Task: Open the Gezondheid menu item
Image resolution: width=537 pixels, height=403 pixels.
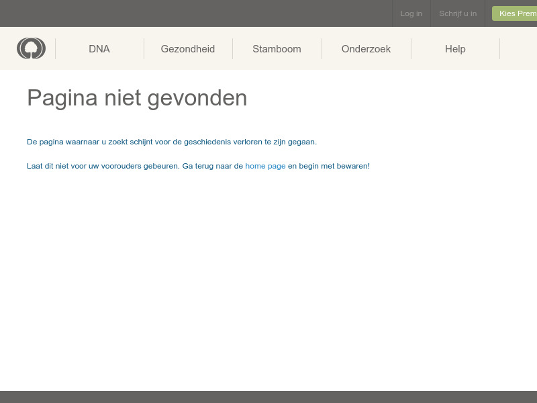Action: (188, 48)
